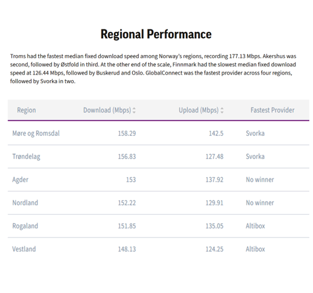Screen dimensions: 313x293
Task: Click the Region column header
Action: pyautogui.click(x=26, y=110)
